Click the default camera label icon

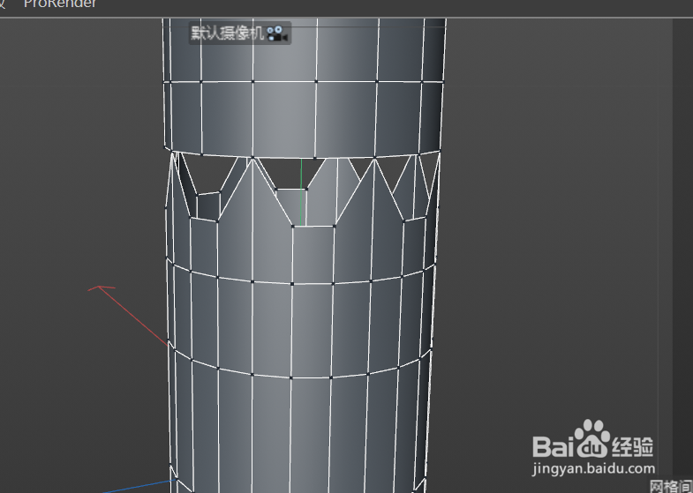(276, 34)
